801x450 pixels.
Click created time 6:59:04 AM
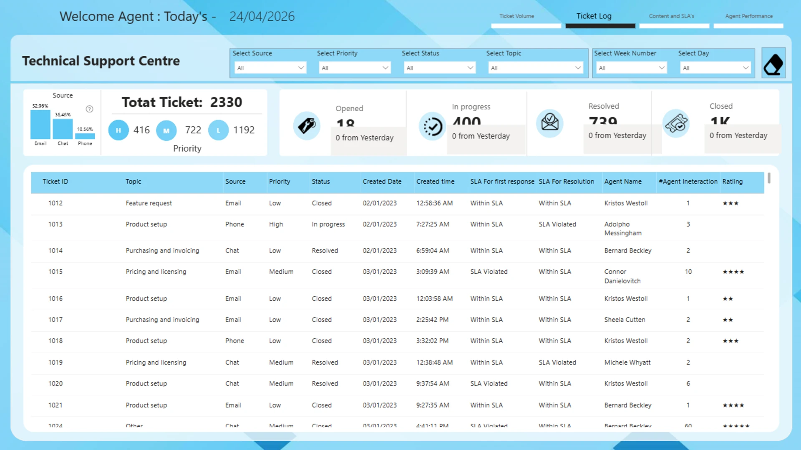coord(433,250)
